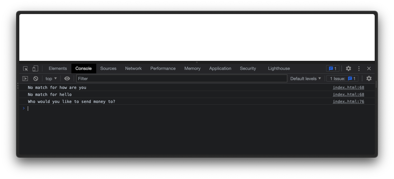Expand the Default levels dropdown

[x=306, y=78]
